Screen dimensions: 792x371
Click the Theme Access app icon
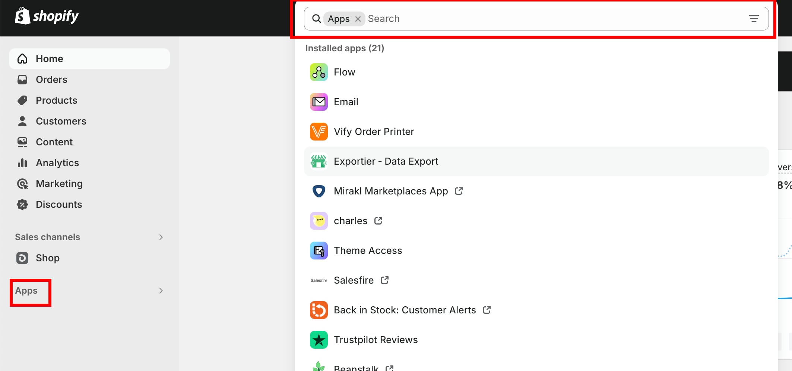pos(319,250)
